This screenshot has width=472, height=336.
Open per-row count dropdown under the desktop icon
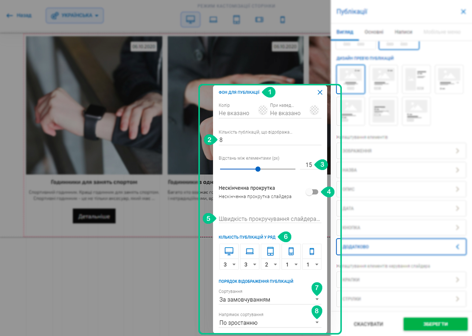[x=229, y=264]
